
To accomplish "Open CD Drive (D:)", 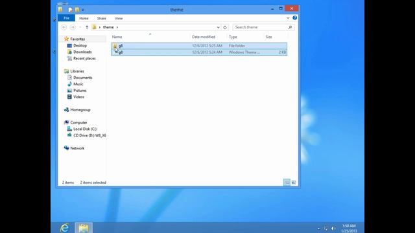I will [89, 135].
